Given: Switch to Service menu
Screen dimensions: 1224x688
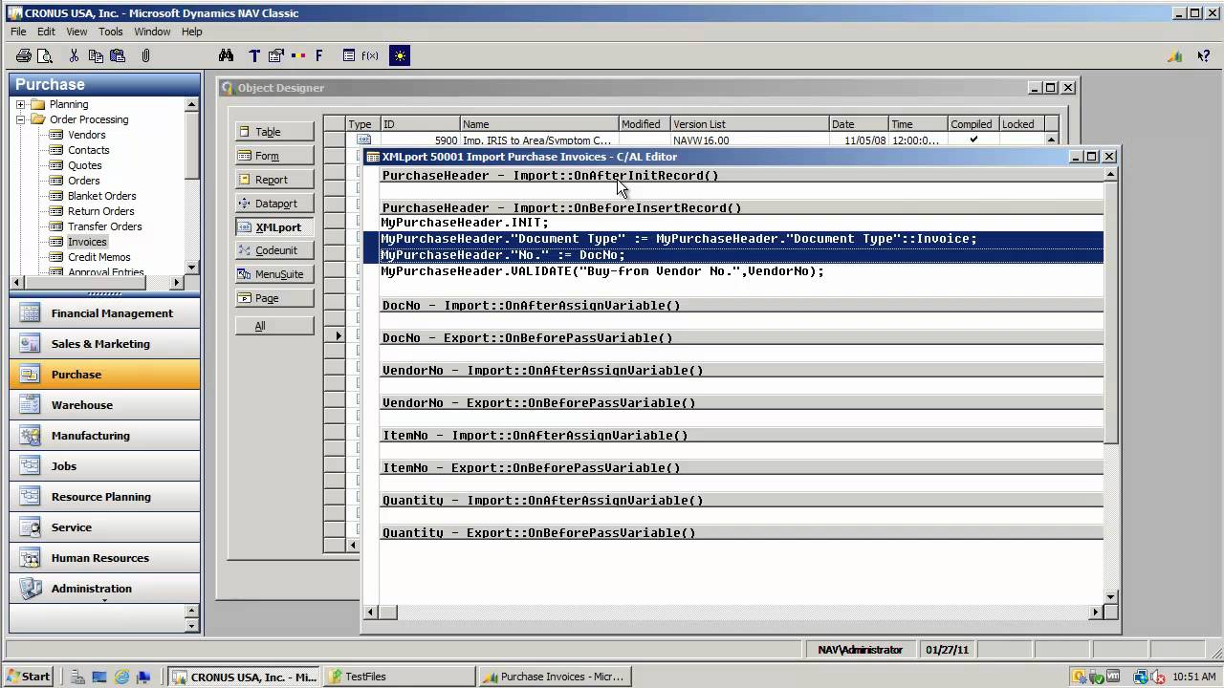Looking at the screenshot, I should tap(105, 527).
